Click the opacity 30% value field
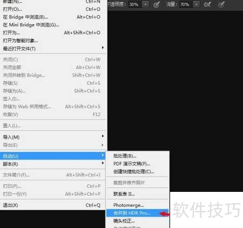The width and height of the screenshot is (243, 228). 135,4
